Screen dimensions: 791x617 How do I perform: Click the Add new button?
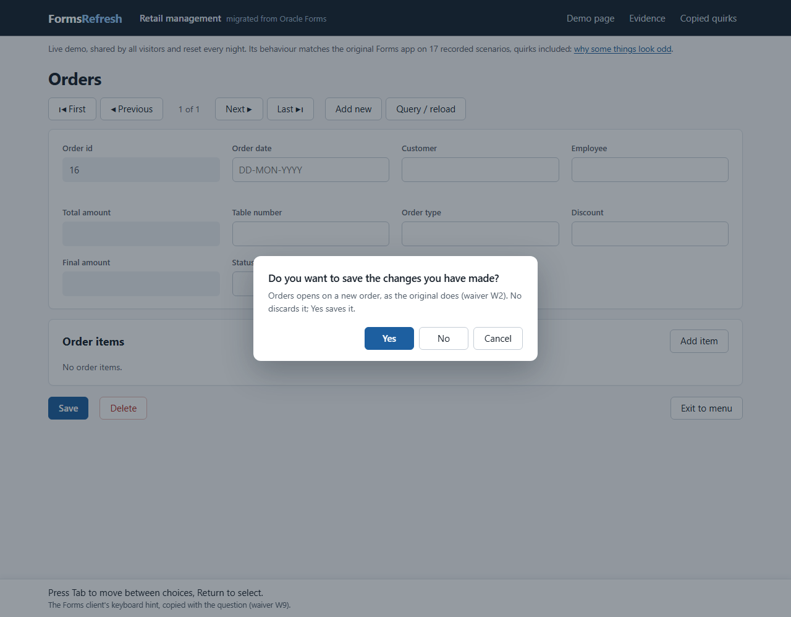[x=353, y=109]
